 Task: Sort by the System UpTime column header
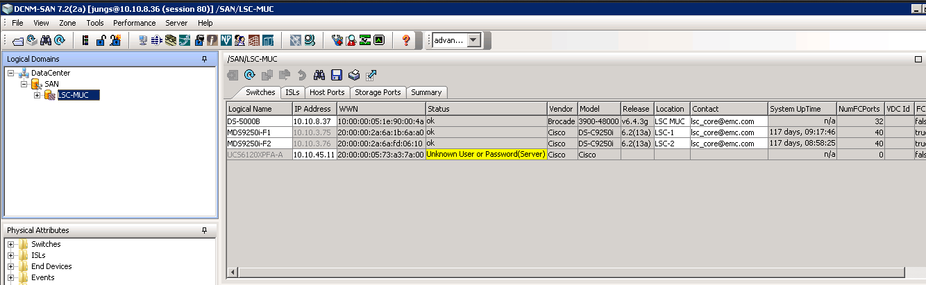802,109
